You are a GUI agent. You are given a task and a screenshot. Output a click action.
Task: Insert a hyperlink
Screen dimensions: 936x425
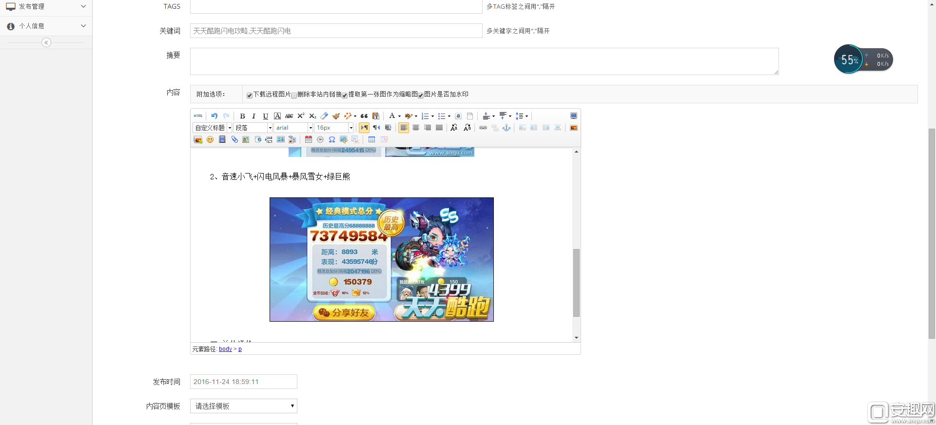[483, 128]
